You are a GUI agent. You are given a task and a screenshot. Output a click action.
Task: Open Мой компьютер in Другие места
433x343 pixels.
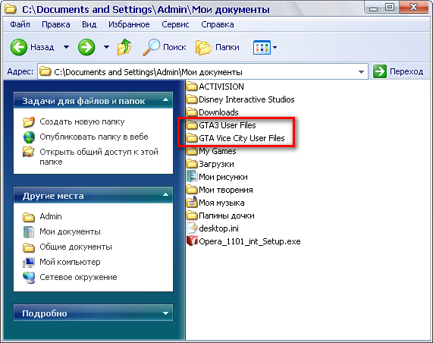pyautogui.click(x=70, y=262)
